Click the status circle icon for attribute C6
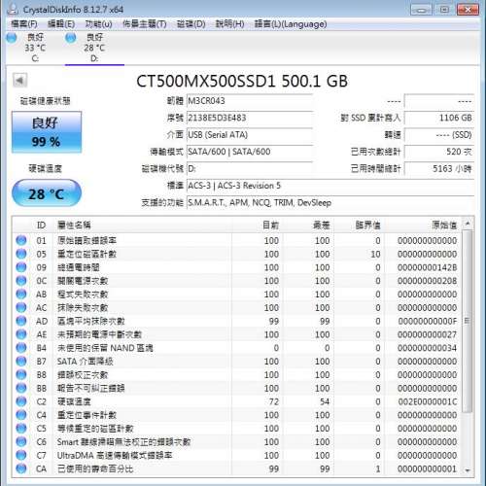 pos(21,441)
